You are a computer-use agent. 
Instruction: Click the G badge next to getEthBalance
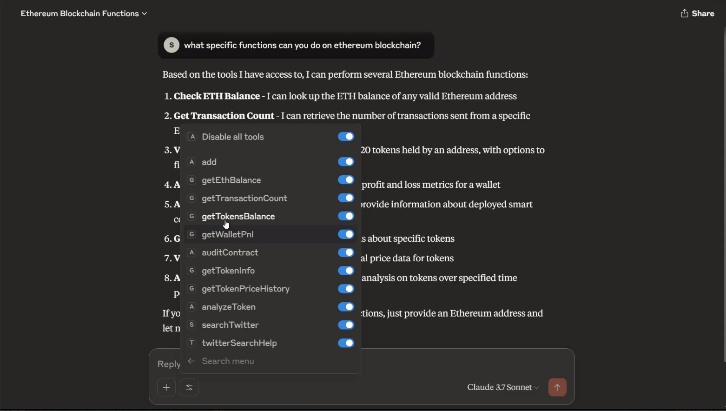(x=191, y=180)
